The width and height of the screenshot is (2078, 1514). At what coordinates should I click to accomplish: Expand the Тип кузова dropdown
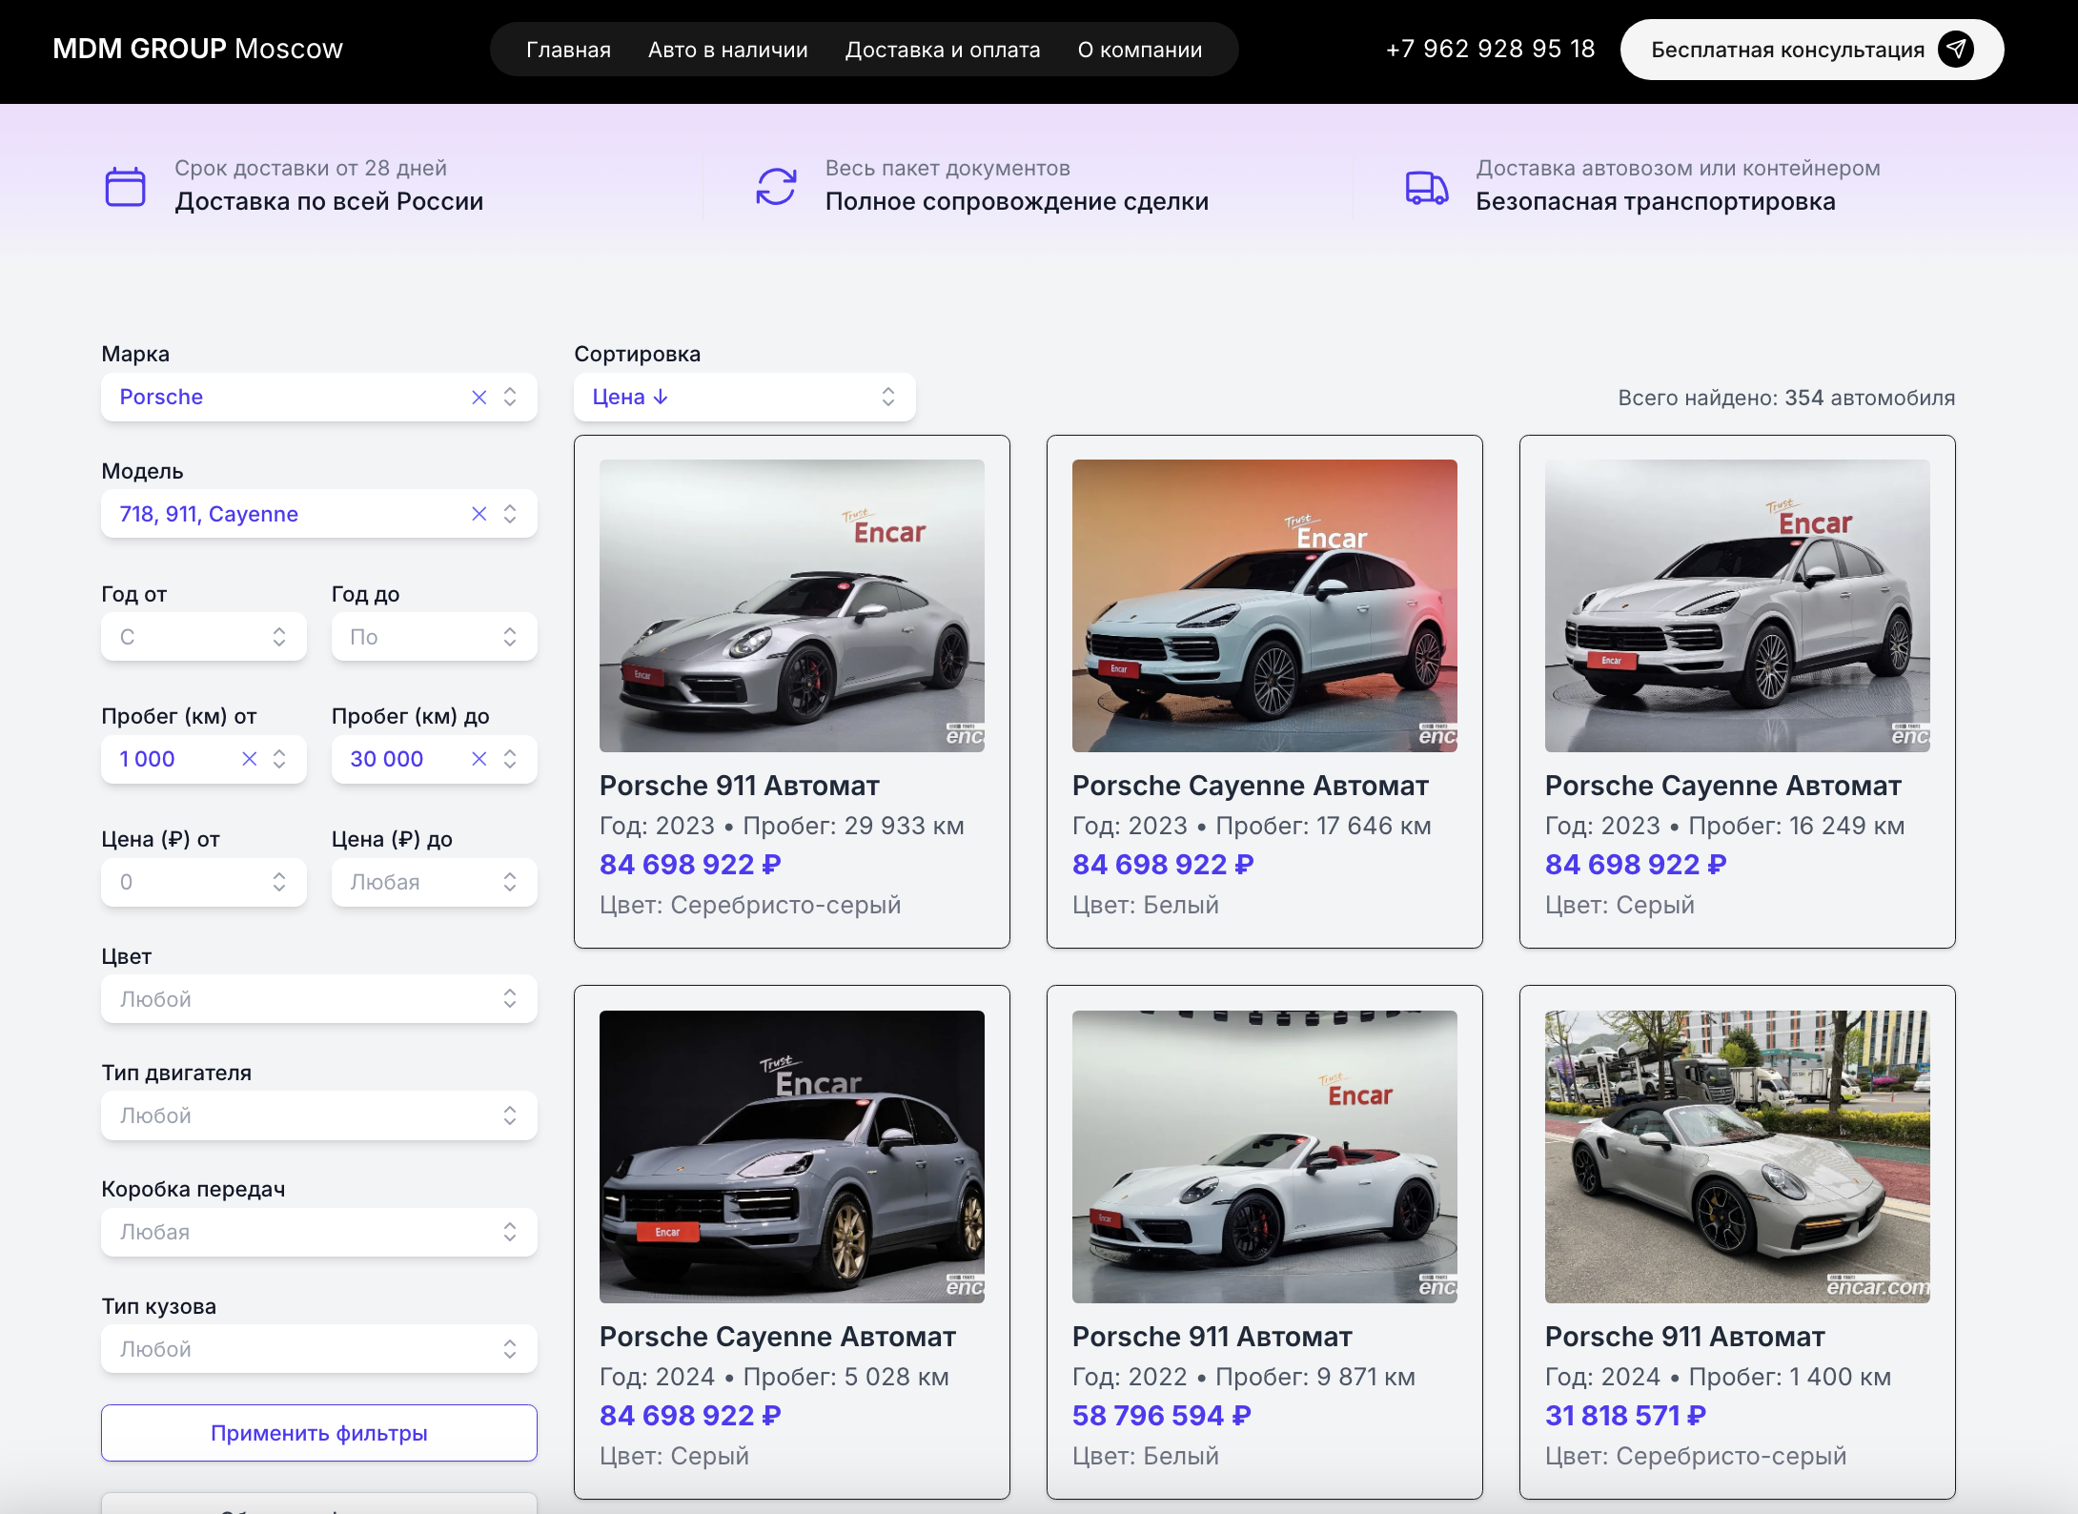[318, 1349]
